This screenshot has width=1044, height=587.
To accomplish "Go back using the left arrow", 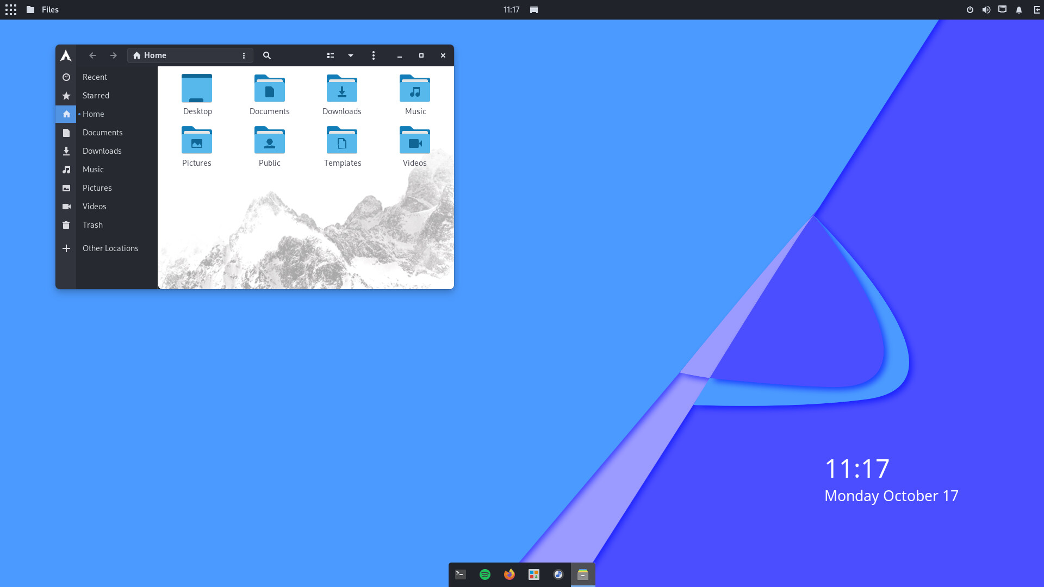I will tap(92, 55).
